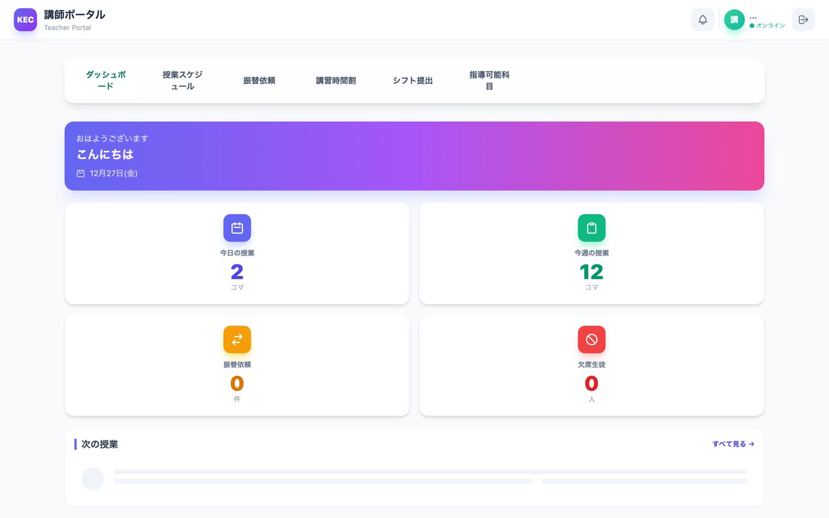Image resolution: width=829 pixels, height=518 pixels.
Task: Click the logout icon at top right
Action: pyautogui.click(x=803, y=20)
